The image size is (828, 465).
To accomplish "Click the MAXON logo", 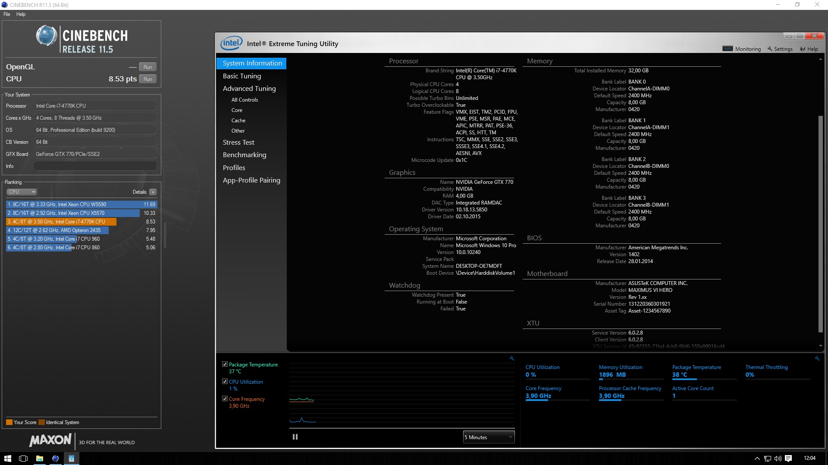I will (50, 440).
